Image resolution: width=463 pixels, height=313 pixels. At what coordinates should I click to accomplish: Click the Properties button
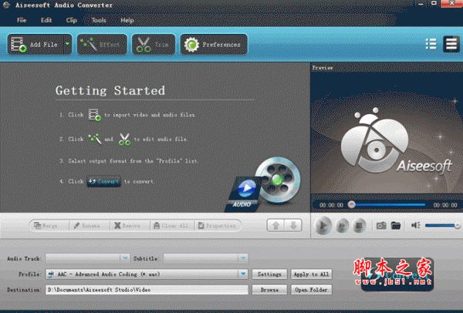click(217, 226)
